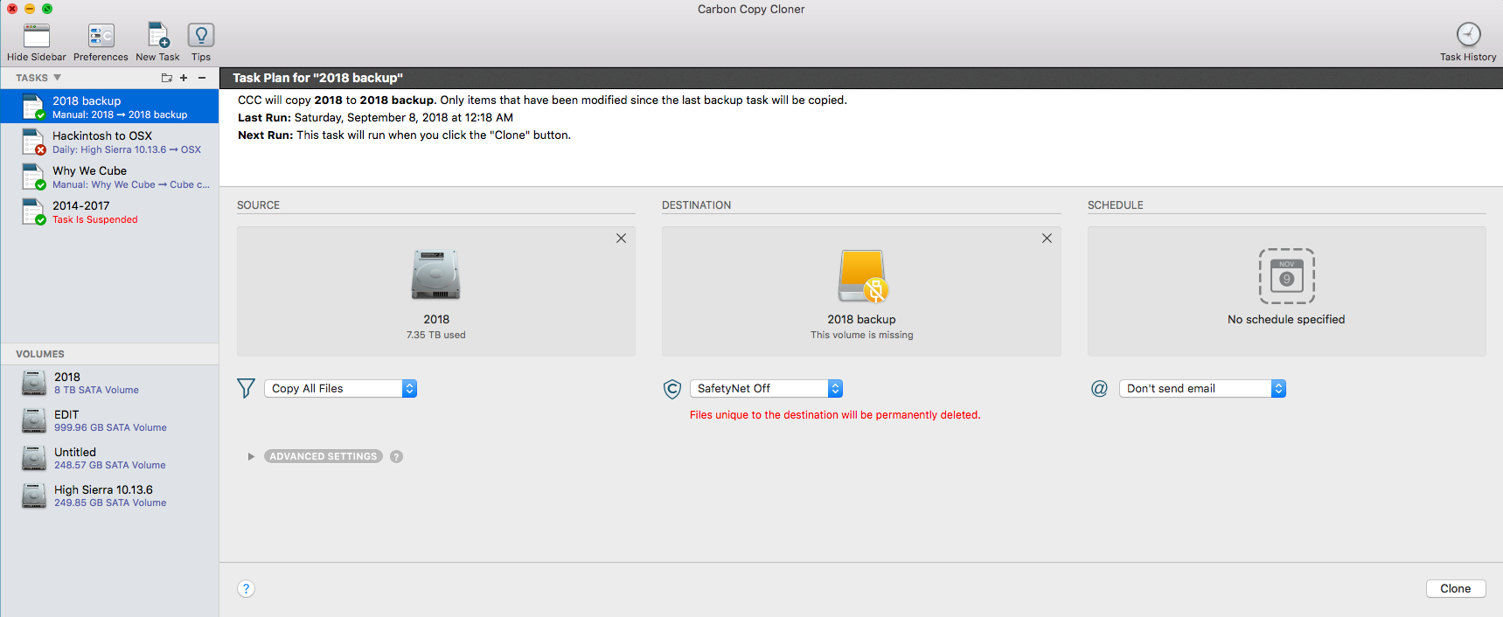Open the Copy All Files dropdown

[340, 388]
